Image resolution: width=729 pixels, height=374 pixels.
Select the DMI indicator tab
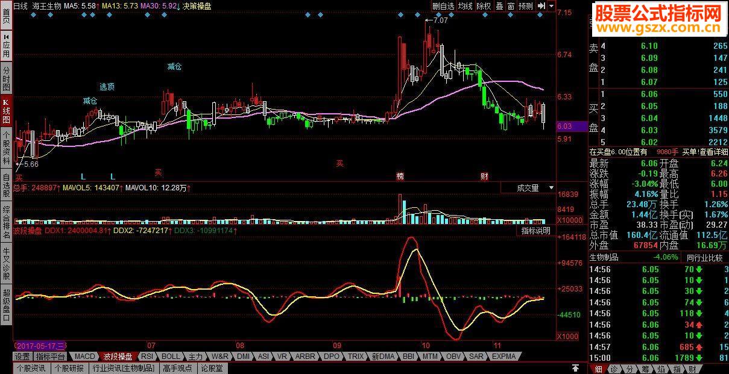[243, 357]
